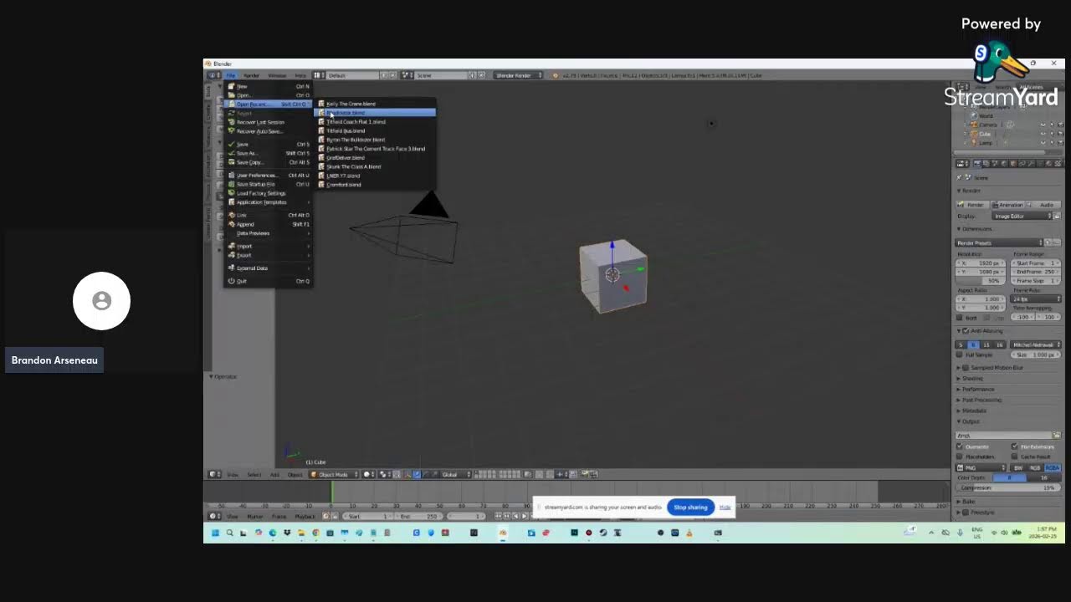Expand the Metadata panel

[975, 411]
